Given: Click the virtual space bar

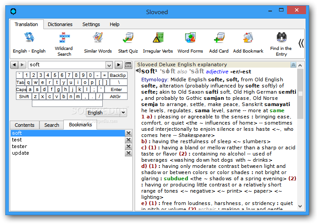Looking at the screenshot, I should pos(67,103).
